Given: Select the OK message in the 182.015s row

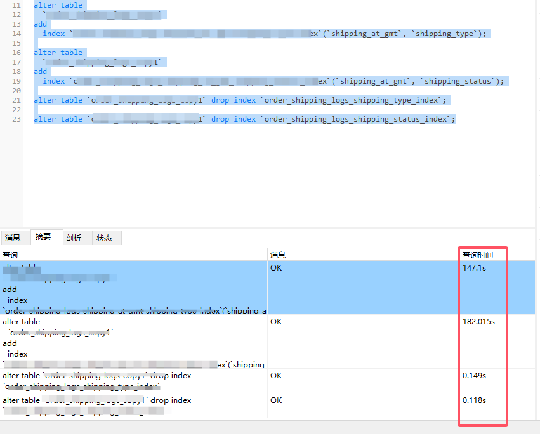Looking at the screenshot, I should pos(276,322).
